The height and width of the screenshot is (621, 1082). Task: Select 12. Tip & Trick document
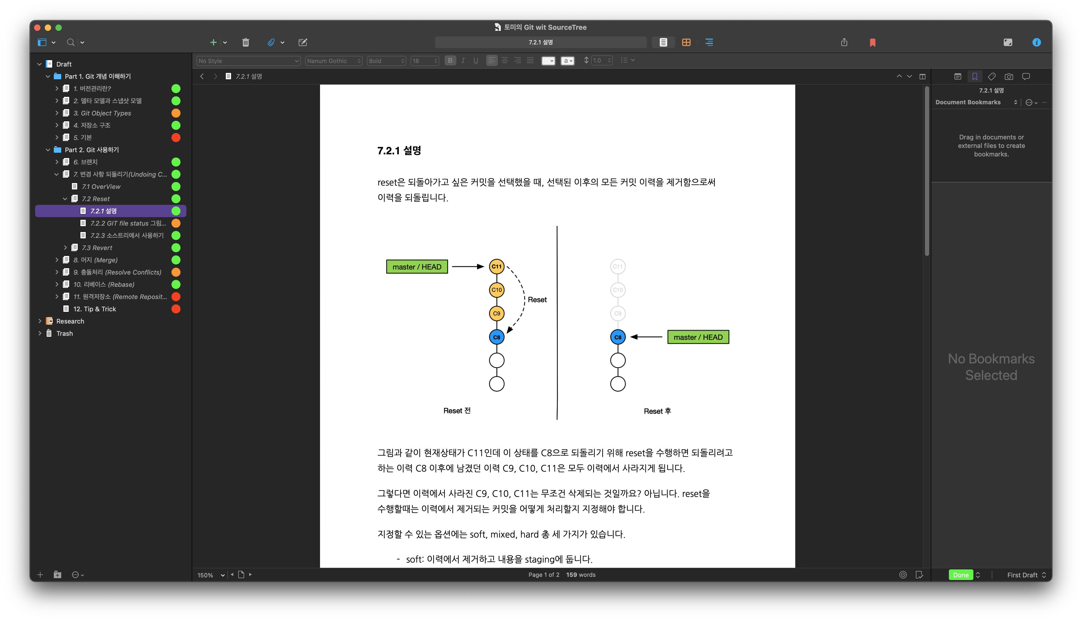click(110, 309)
